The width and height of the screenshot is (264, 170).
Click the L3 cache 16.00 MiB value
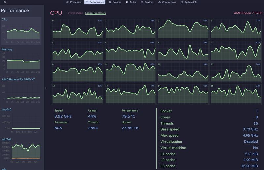[x=249, y=166]
